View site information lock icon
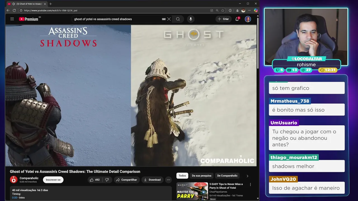Image resolution: width=358 pixels, height=201 pixels. point(21,10)
